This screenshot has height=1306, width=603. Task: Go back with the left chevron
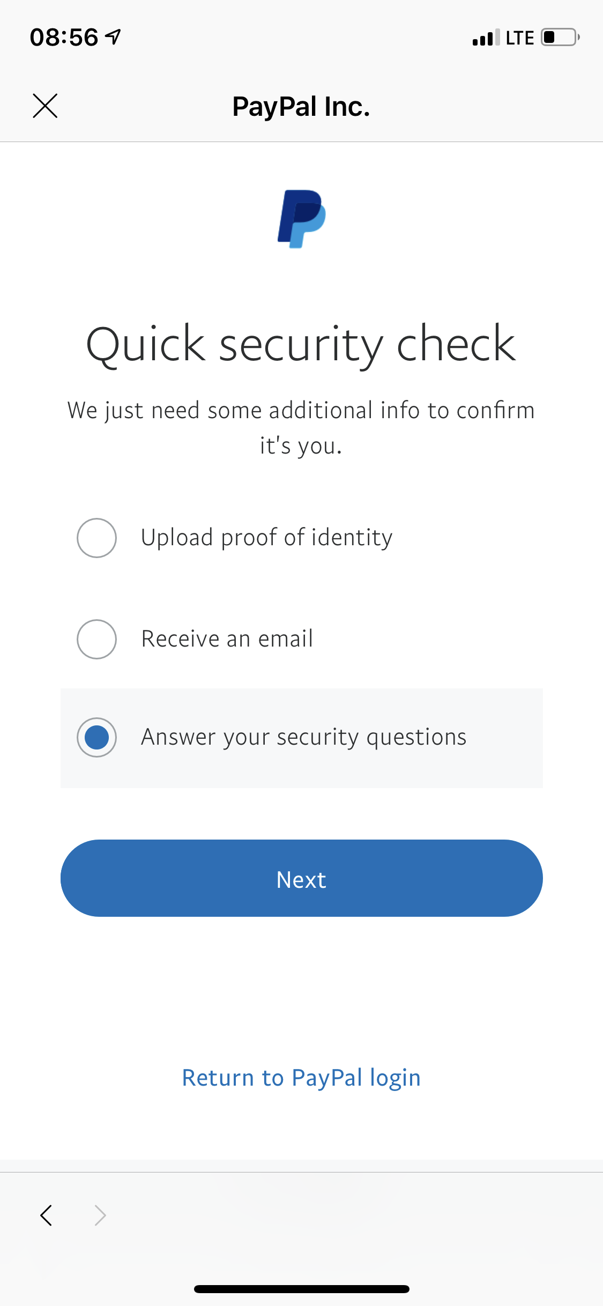coord(47,1215)
